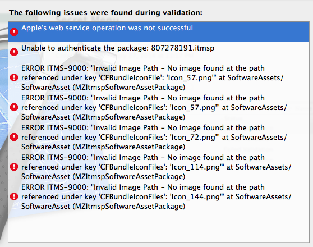Select the highlighted 'Apple's web service operation' row
The image size is (313, 247).
point(159,32)
